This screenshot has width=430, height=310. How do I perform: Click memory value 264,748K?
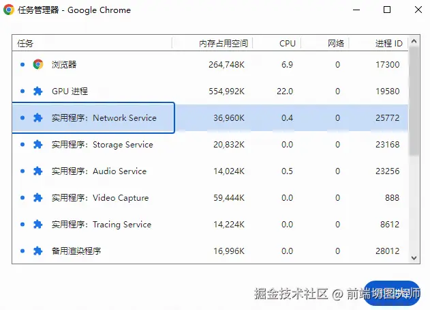point(226,65)
